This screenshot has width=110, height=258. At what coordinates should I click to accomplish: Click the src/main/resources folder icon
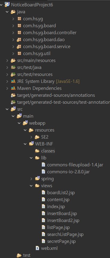(x=13, y=60)
